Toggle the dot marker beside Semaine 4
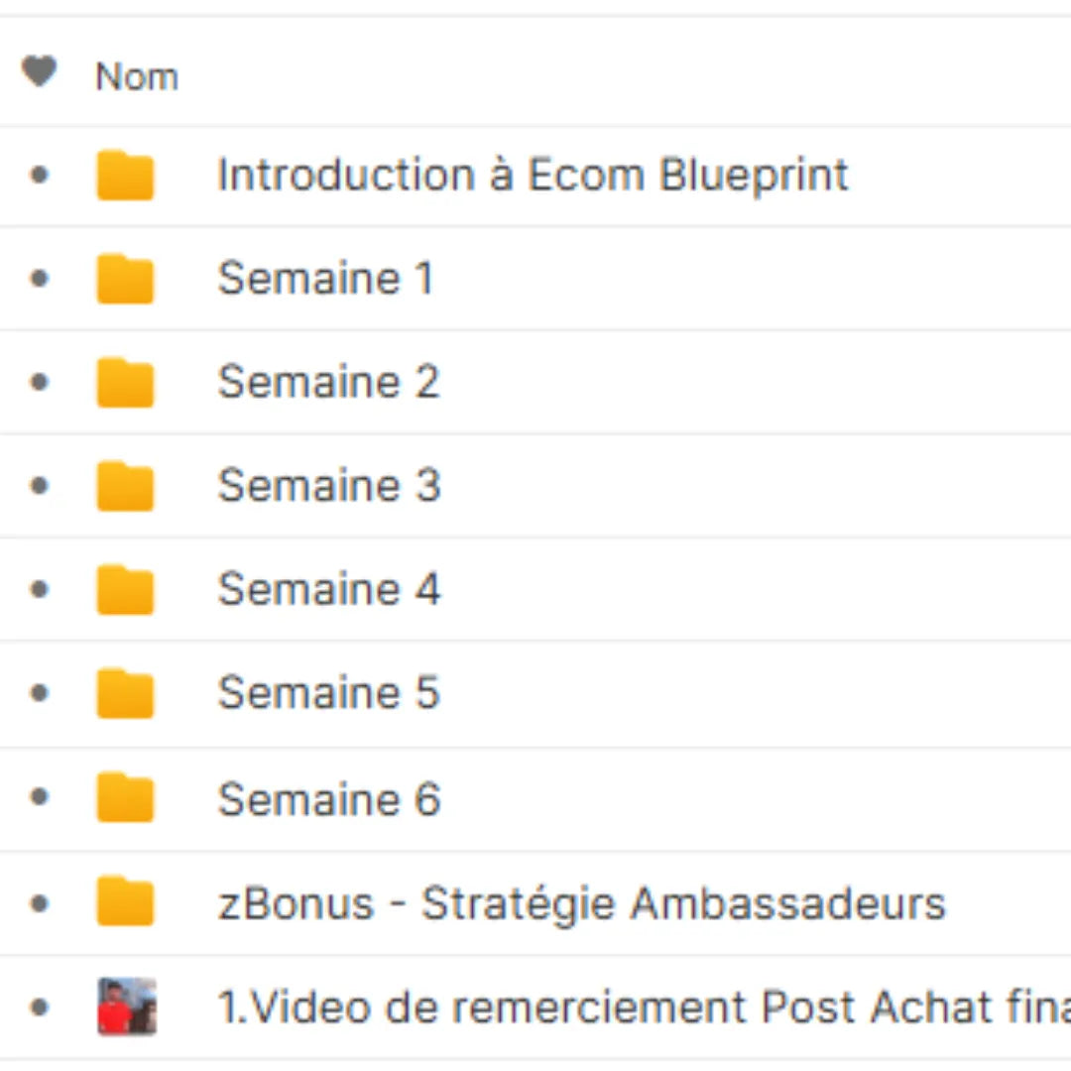This screenshot has height=1071, width=1071. point(38,588)
